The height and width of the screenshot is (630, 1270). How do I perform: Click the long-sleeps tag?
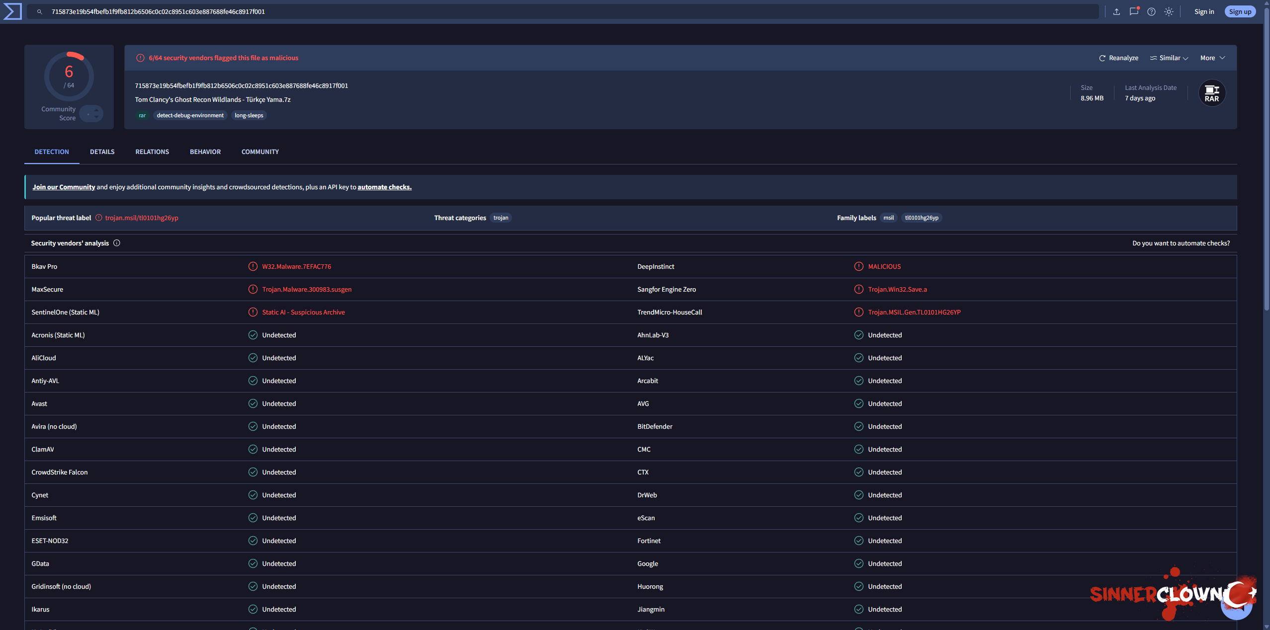(x=249, y=115)
